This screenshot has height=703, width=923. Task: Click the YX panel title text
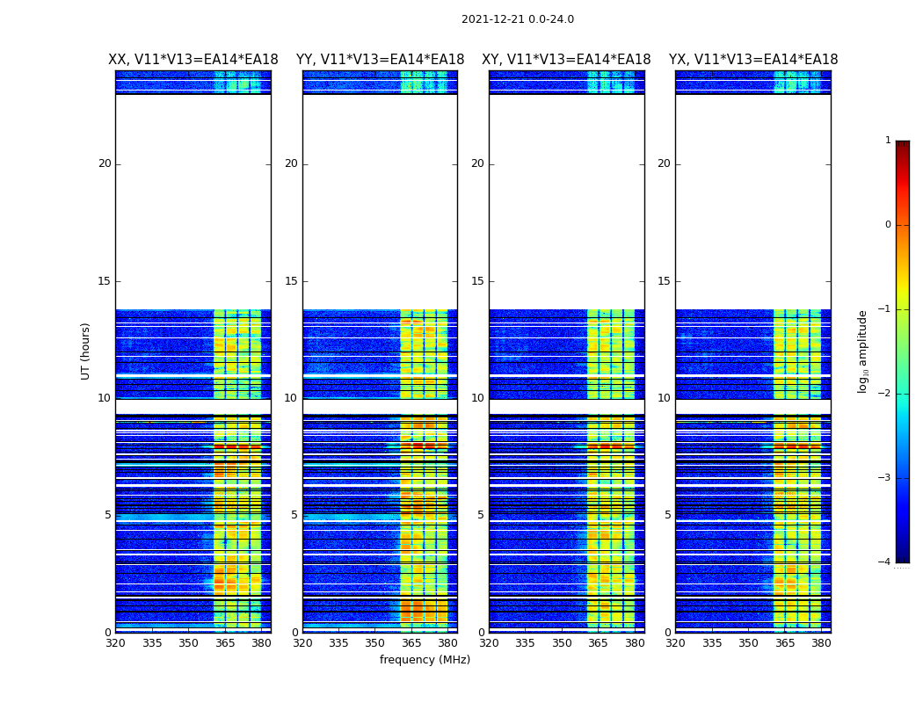tap(753, 60)
